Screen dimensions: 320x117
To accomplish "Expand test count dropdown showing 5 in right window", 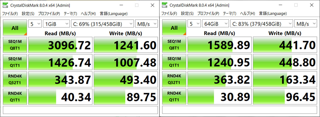I will click(x=194, y=24).
